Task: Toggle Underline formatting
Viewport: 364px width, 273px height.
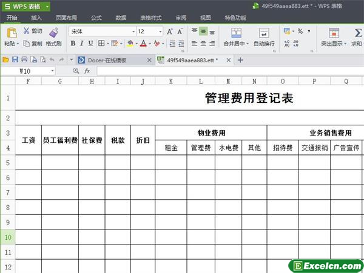Action: [x=90, y=44]
